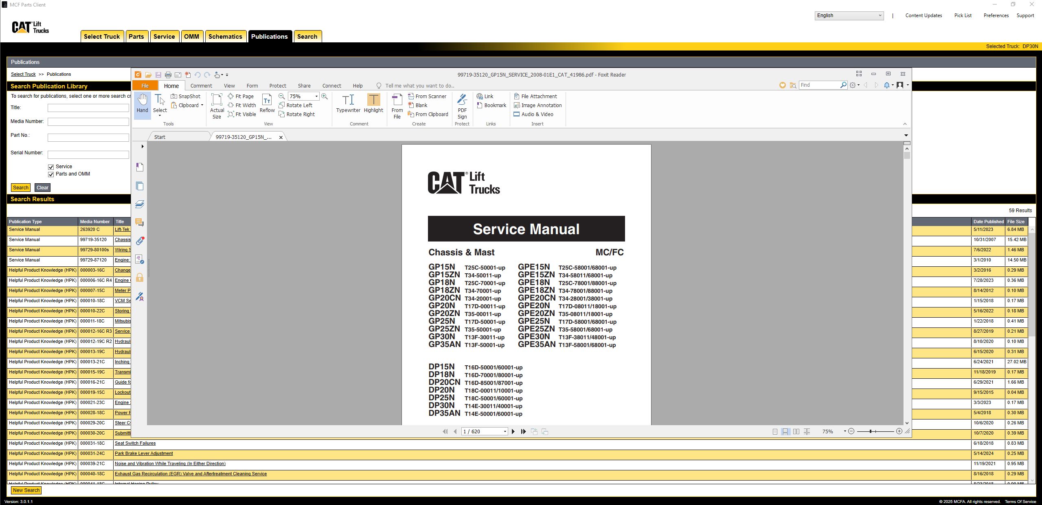This screenshot has width=1042, height=505.
Task: Click the zoom out magnifier in ribbon
Action: (x=281, y=97)
